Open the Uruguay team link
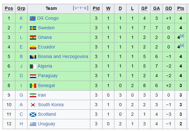This screenshot has height=132, width=189. [46, 124]
